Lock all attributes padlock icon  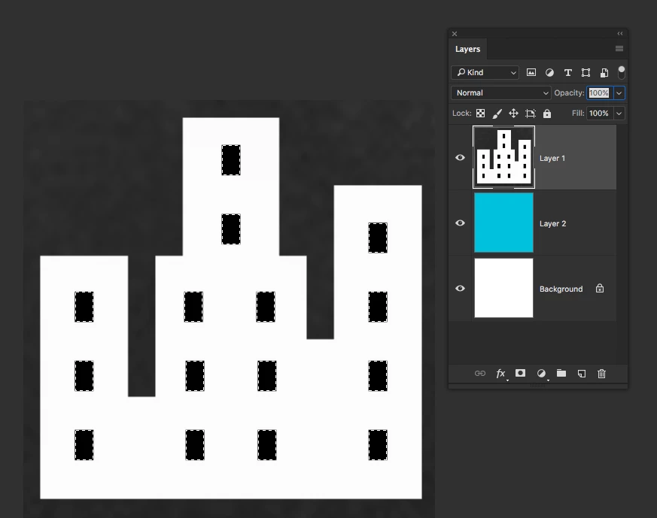click(547, 114)
